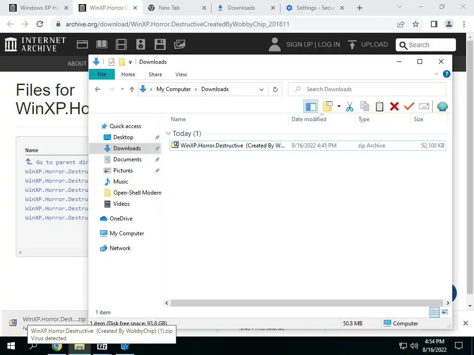This screenshot has height=355, width=474.
Task: Click the Internet Archive Search box
Action: point(426,45)
